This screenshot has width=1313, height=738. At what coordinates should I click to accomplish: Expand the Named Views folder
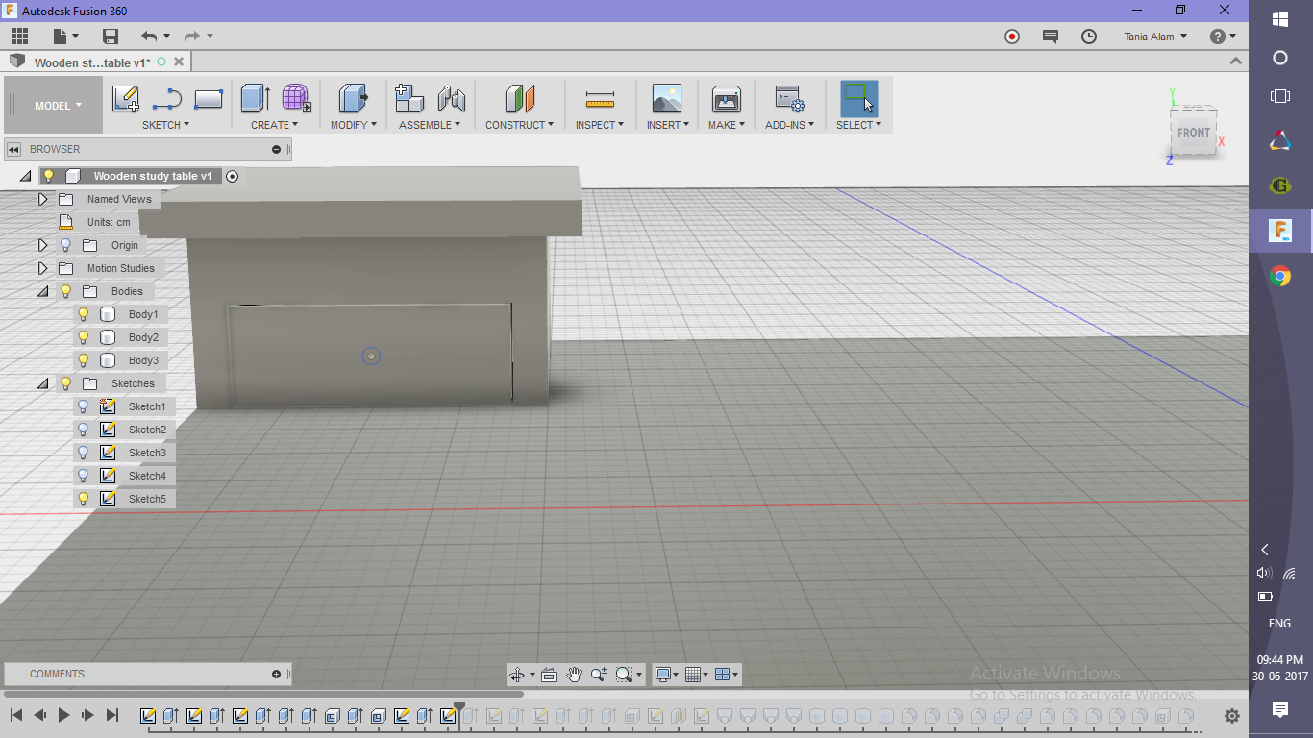pyautogui.click(x=42, y=199)
